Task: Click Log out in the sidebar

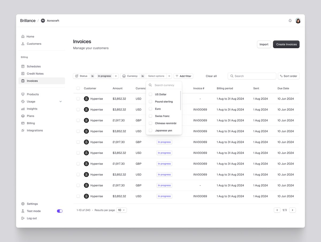Action: coord(42,218)
